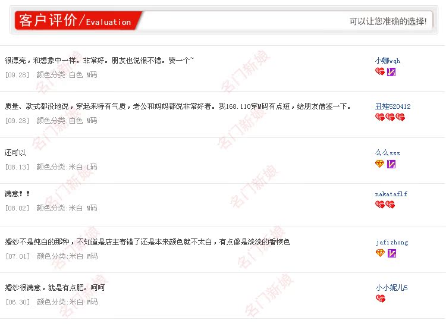Click the 还可以 review text

click(15, 153)
